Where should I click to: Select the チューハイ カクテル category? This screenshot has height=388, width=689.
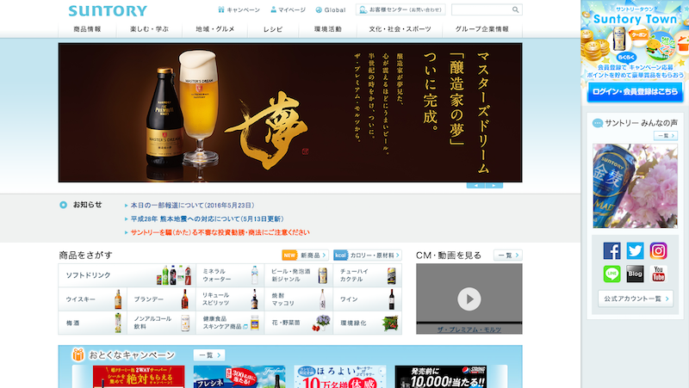[x=368, y=275]
